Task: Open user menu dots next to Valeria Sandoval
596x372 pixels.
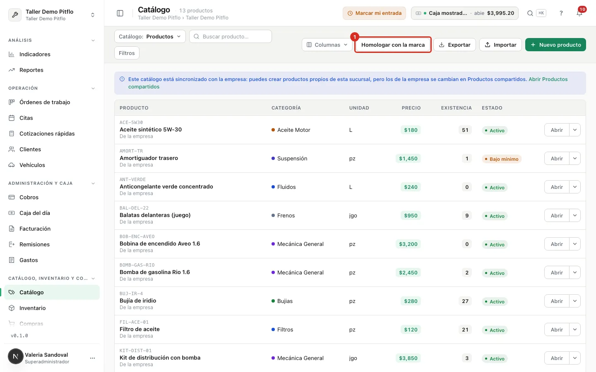Action: point(93,358)
